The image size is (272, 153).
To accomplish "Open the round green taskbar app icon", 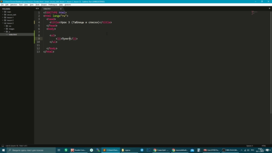I will pyautogui.click(x=91, y=150).
